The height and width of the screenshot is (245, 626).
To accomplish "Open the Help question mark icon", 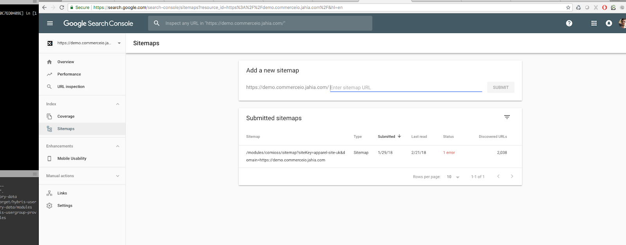I will coord(569,23).
